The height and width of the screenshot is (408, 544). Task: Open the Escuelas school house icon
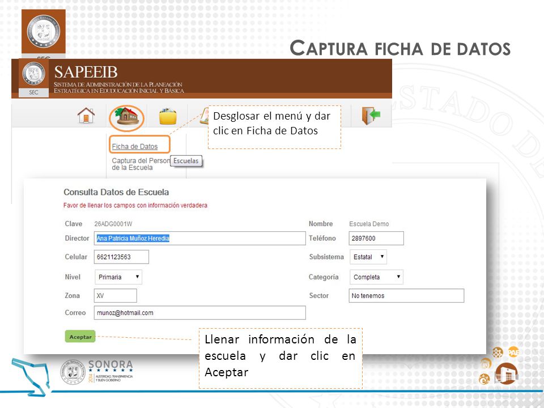126,116
